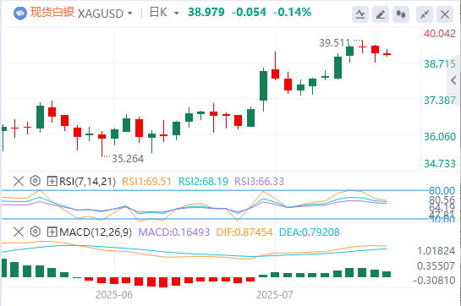Click the DIF:0.87454 value
Screen dimensions: 461x306
(x=244, y=232)
